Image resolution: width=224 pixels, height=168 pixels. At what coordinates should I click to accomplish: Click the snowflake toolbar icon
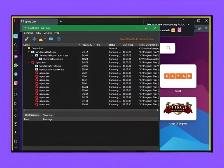[34, 39]
